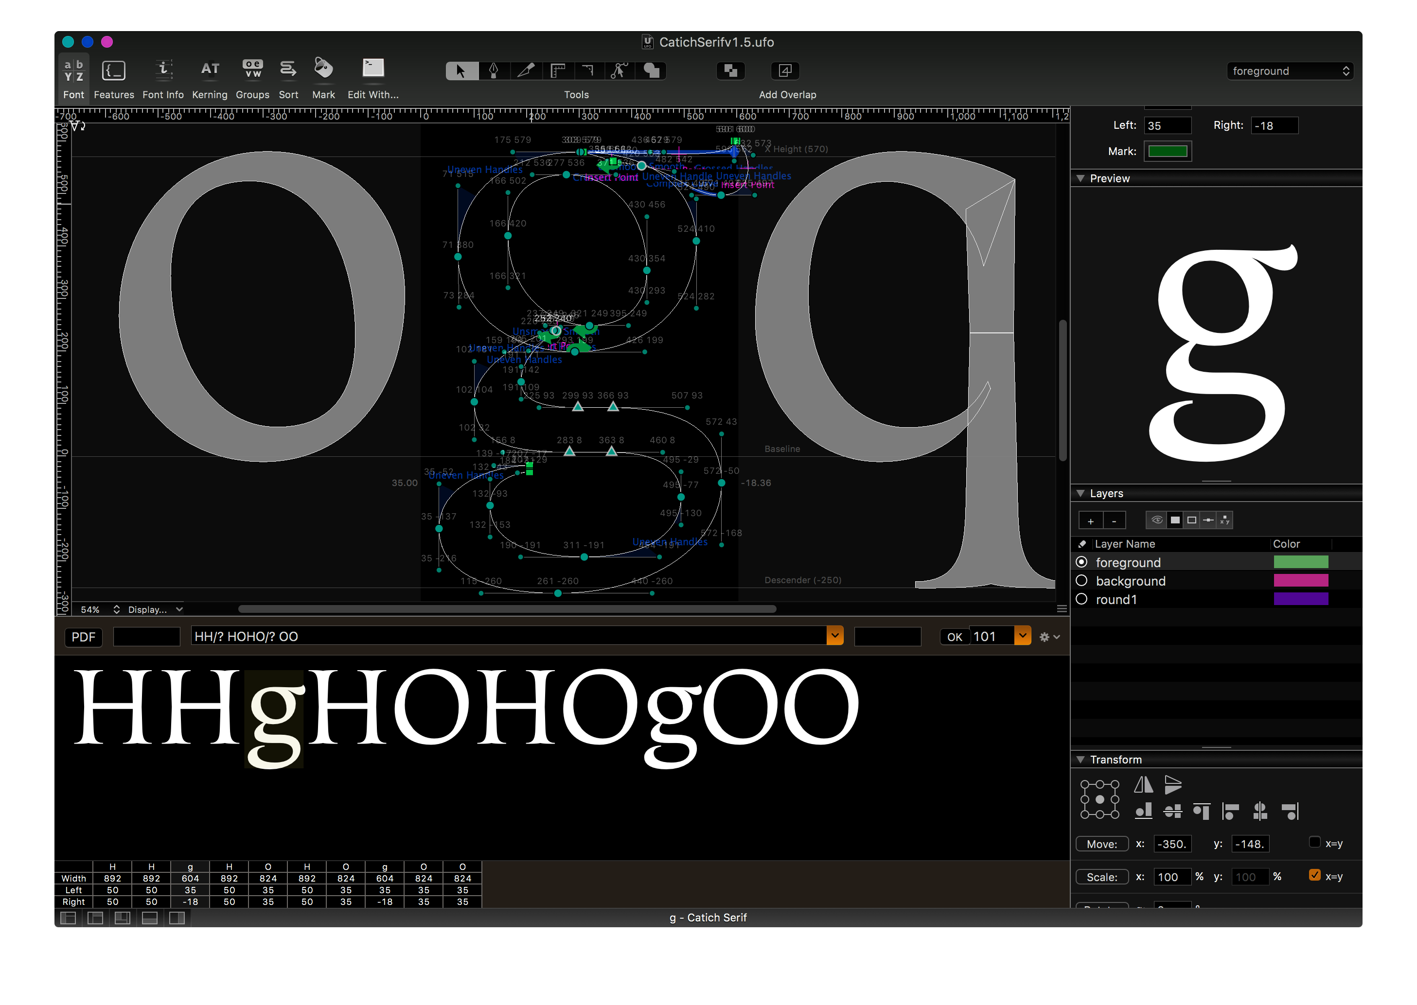Viewport: 1417px width, 1005px height.
Task: Select the round1 layer radio button
Action: point(1081,600)
